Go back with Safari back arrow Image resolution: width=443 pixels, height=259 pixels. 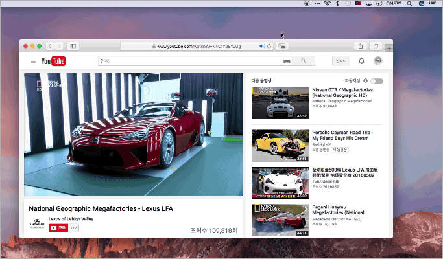coord(50,46)
